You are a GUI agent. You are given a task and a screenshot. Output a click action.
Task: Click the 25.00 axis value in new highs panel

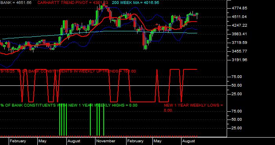(x=237, y=128)
